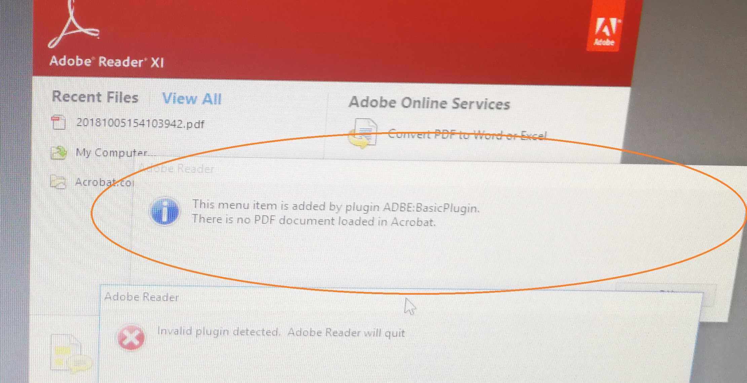Image resolution: width=747 pixels, height=383 pixels.
Task: Click the My Computer folder icon
Action: tap(59, 153)
